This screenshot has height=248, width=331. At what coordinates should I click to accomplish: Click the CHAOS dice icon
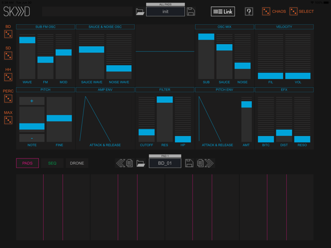click(266, 11)
